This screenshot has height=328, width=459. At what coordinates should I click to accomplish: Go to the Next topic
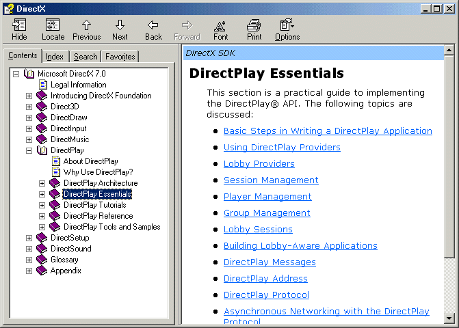pyautogui.click(x=120, y=29)
